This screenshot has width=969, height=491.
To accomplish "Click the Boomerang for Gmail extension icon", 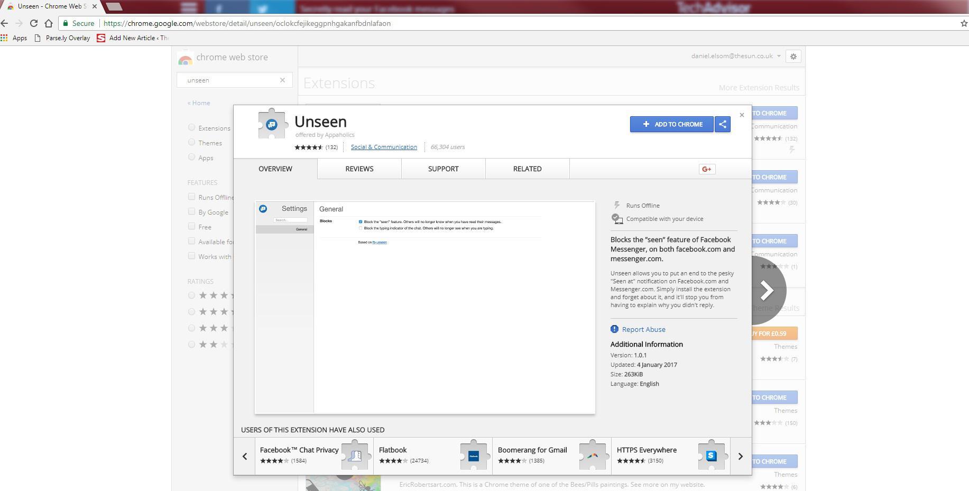I will (592, 455).
